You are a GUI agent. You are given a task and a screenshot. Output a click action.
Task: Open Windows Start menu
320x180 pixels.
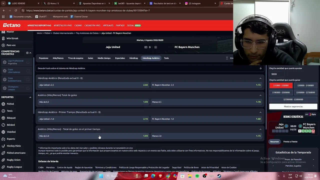101,176
